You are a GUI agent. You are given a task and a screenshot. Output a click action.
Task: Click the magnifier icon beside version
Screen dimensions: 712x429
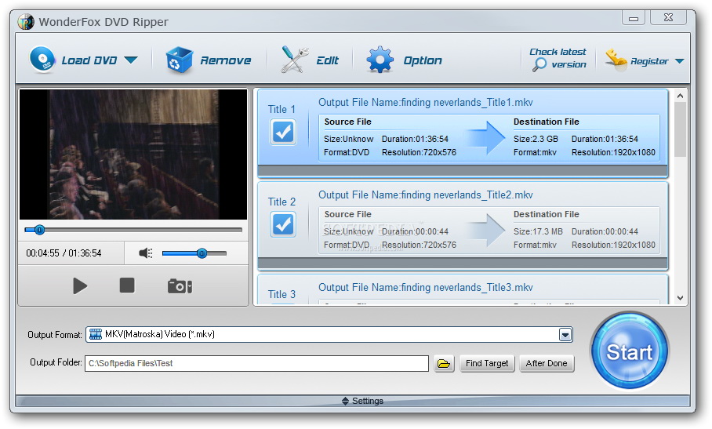click(x=539, y=65)
